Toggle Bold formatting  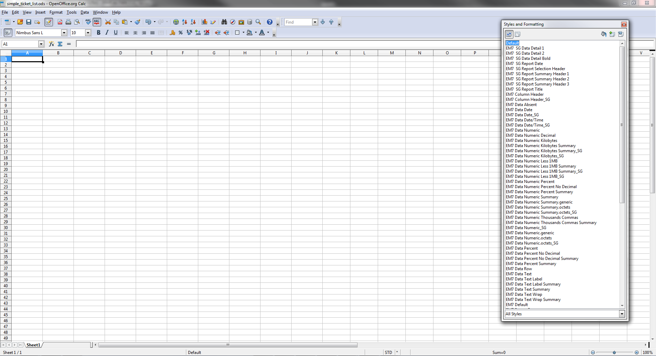[98, 32]
